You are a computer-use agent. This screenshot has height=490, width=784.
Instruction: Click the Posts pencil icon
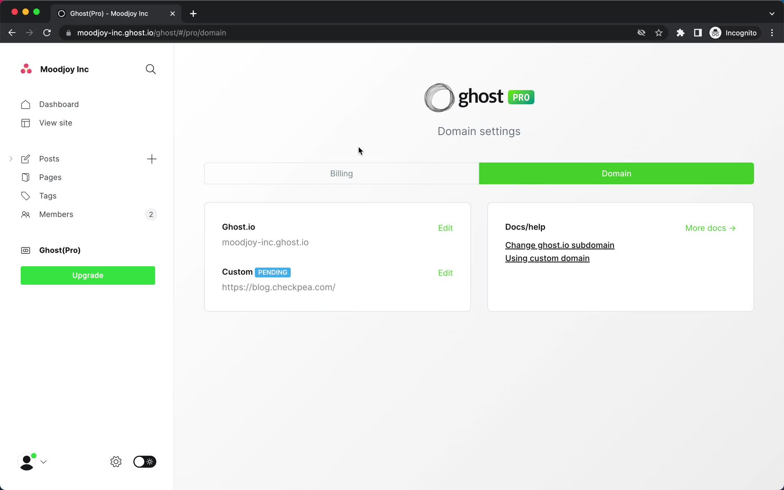[x=25, y=159]
